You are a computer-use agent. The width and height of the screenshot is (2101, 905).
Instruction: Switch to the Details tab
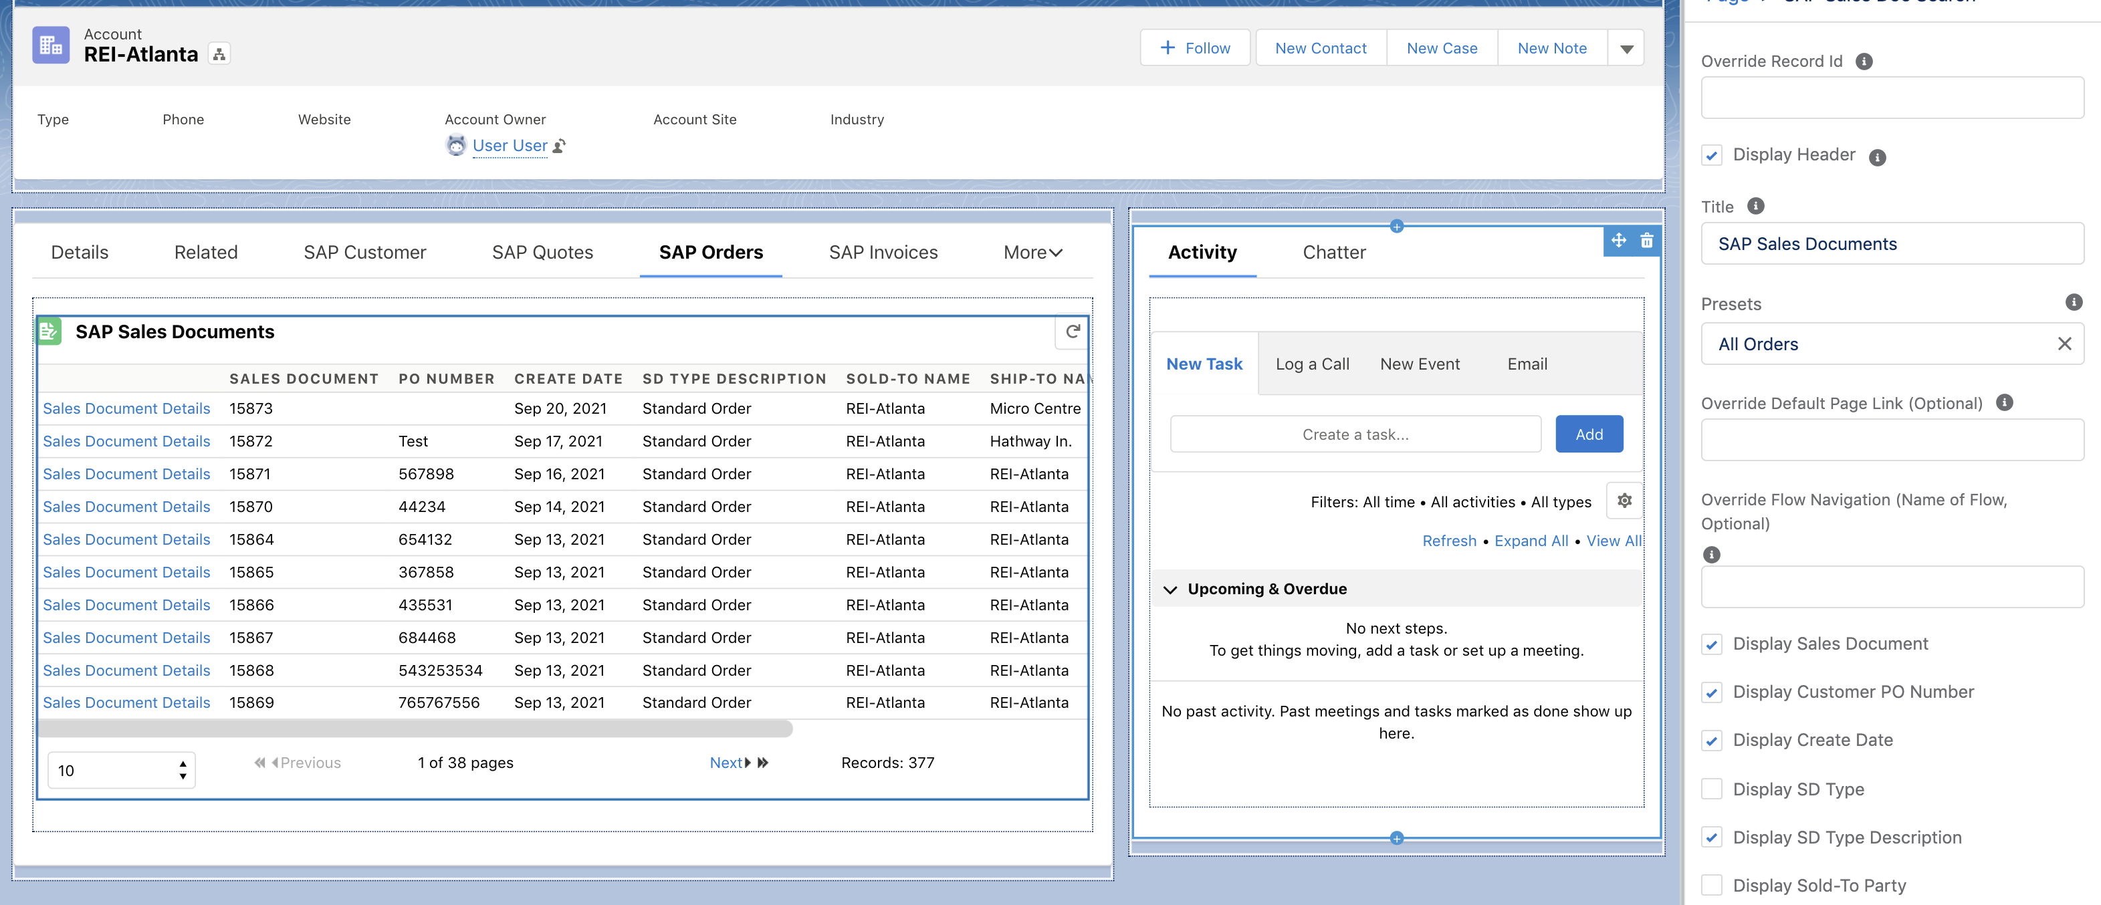click(x=79, y=253)
